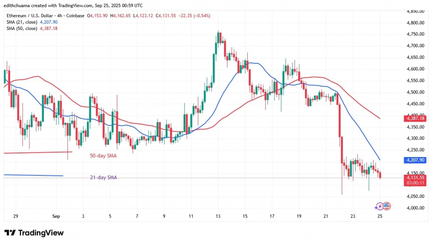Click the 50-day SMA text label

(x=103, y=155)
